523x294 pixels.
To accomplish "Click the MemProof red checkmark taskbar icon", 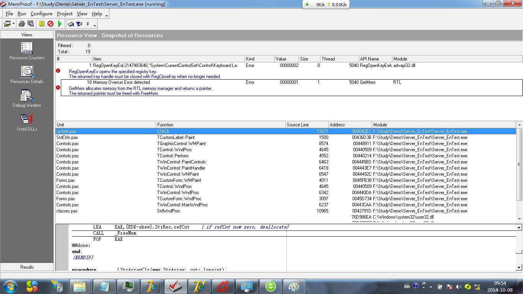I will [175, 286].
